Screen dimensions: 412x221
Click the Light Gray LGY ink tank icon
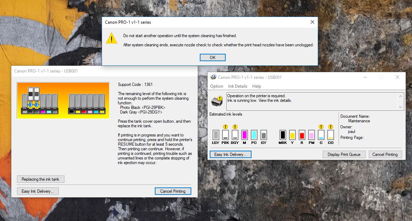pyautogui.click(x=216, y=135)
